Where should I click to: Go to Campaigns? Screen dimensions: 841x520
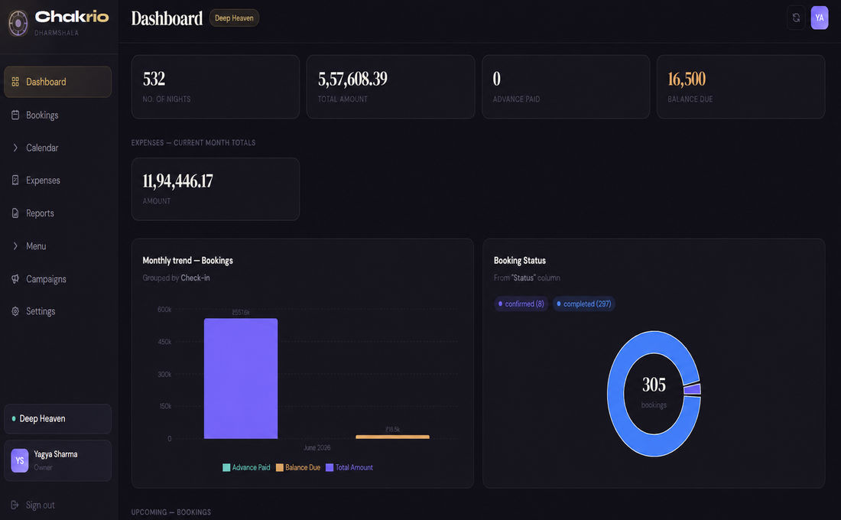pyautogui.click(x=57, y=278)
